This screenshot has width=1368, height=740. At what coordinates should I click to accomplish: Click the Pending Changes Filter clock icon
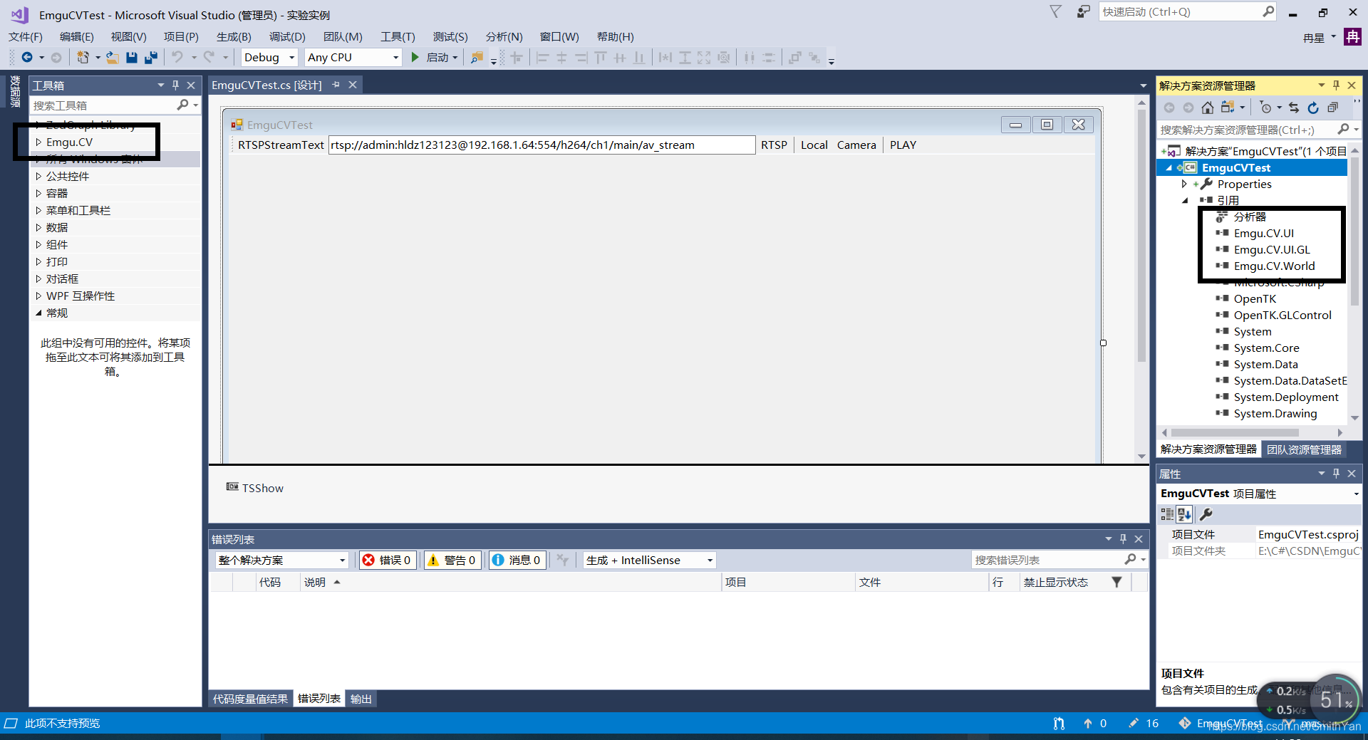pos(1265,108)
